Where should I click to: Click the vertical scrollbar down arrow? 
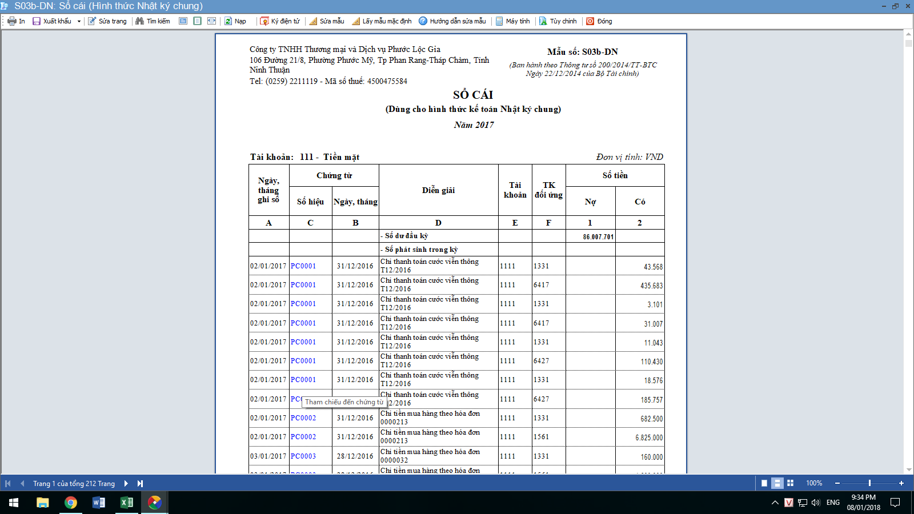(908, 469)
